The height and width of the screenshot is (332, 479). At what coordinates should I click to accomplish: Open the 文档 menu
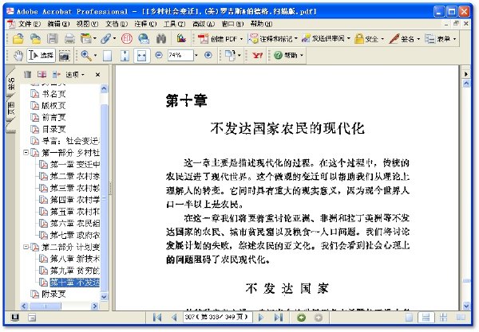click(117, 24)
